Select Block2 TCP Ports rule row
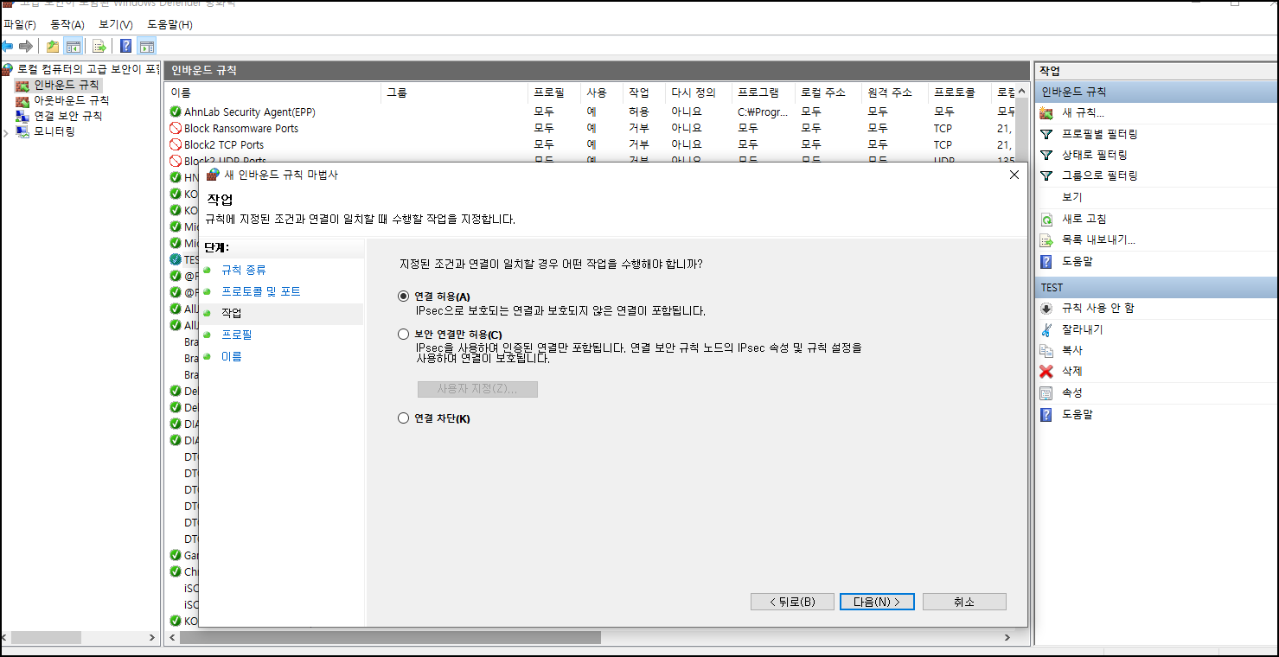 coord(590,144)
